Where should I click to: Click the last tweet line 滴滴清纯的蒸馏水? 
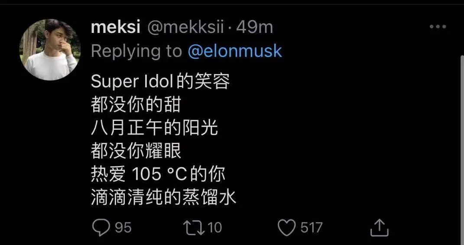coord(164,198)
